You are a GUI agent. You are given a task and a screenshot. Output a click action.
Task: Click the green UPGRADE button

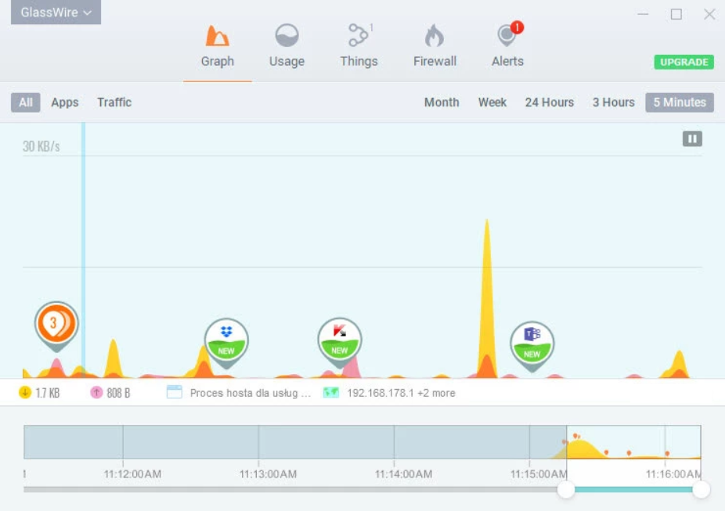(x=684, y=62)
